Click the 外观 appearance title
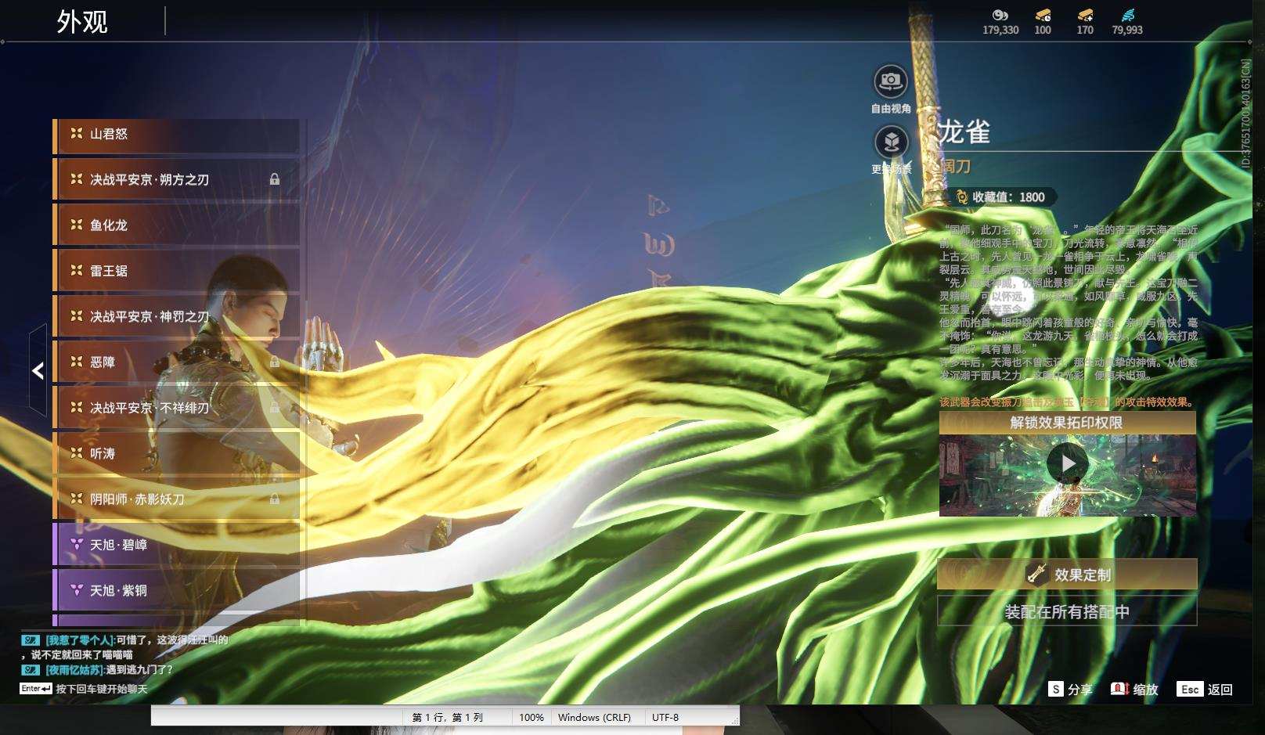The width and height of the screenshot is (1265, 735). [x=82, y=22]
